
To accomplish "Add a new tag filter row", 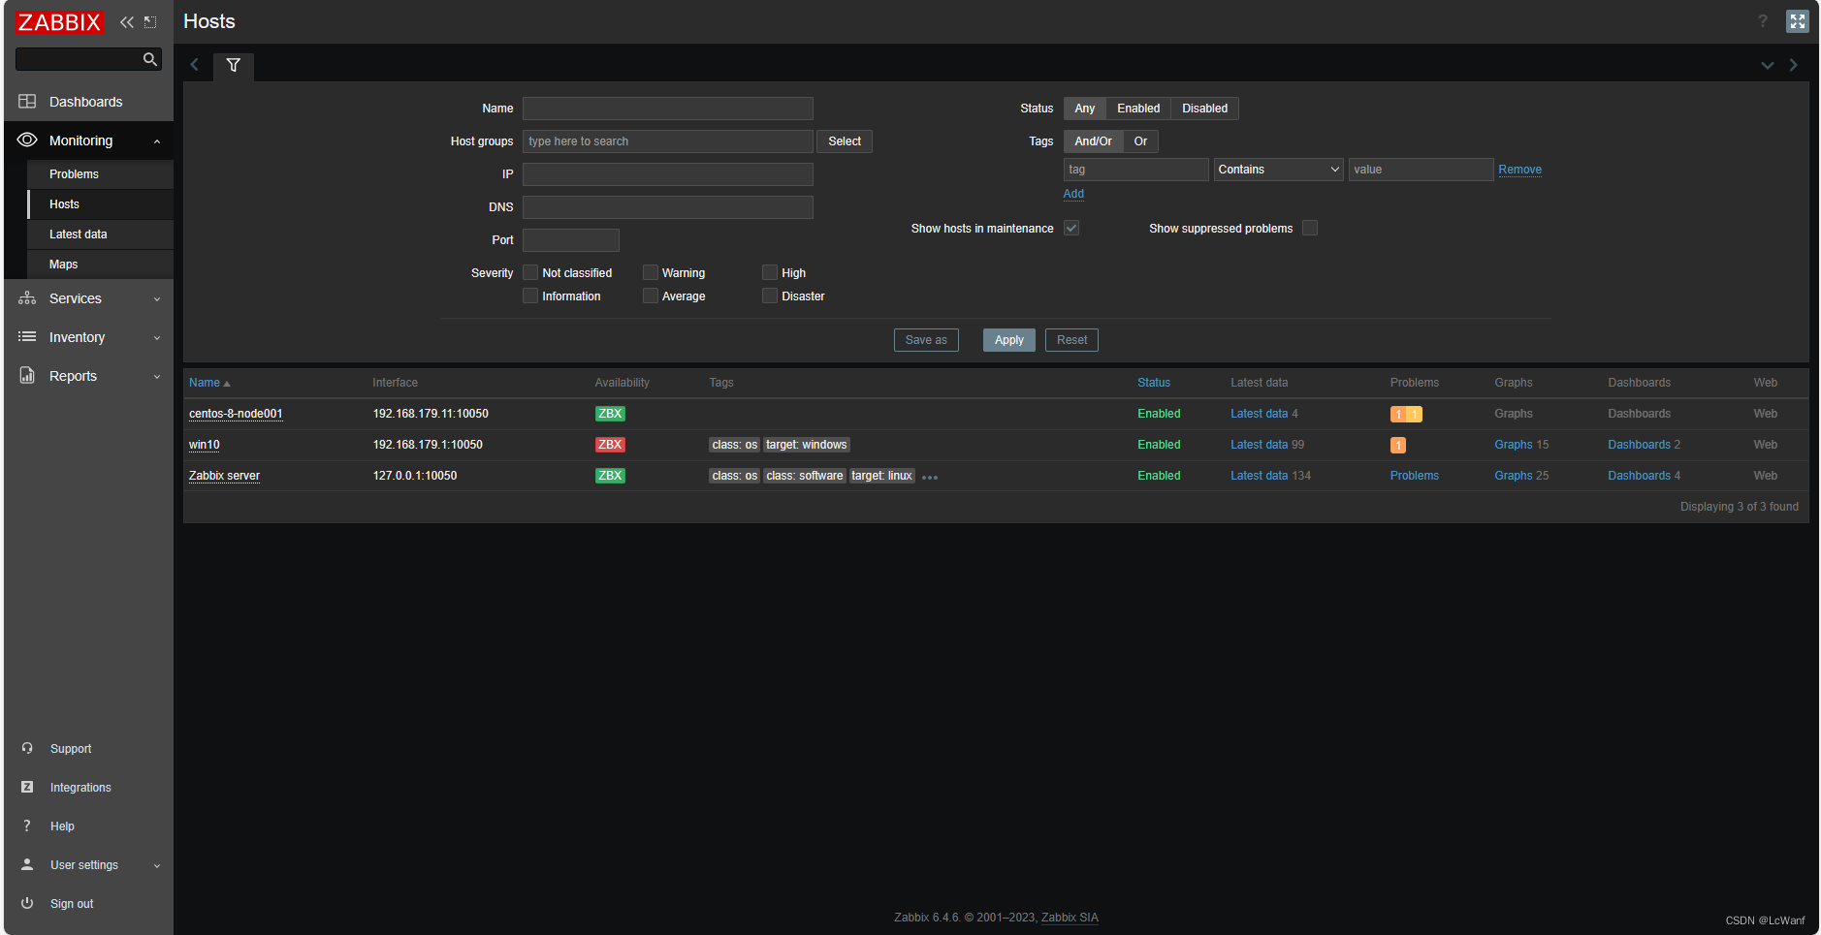I will click(1073, 194).
